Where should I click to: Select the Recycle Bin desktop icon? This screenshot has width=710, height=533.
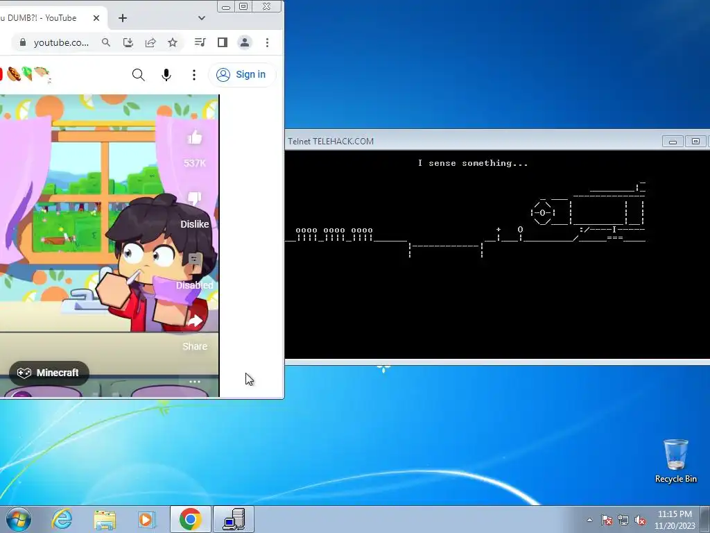click(x=675, y=461)
